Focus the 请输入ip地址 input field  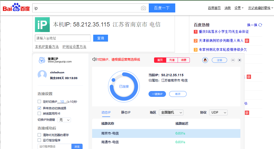click(x=63, y=38)
